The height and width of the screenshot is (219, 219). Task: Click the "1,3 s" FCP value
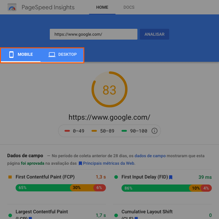tap(101, 177)
